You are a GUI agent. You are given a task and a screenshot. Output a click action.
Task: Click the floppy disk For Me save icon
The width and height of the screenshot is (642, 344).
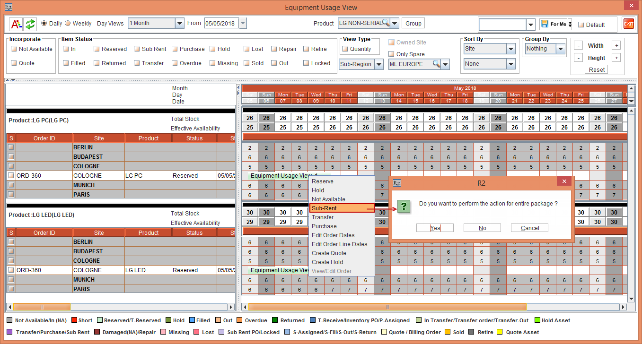pos(545,24)
